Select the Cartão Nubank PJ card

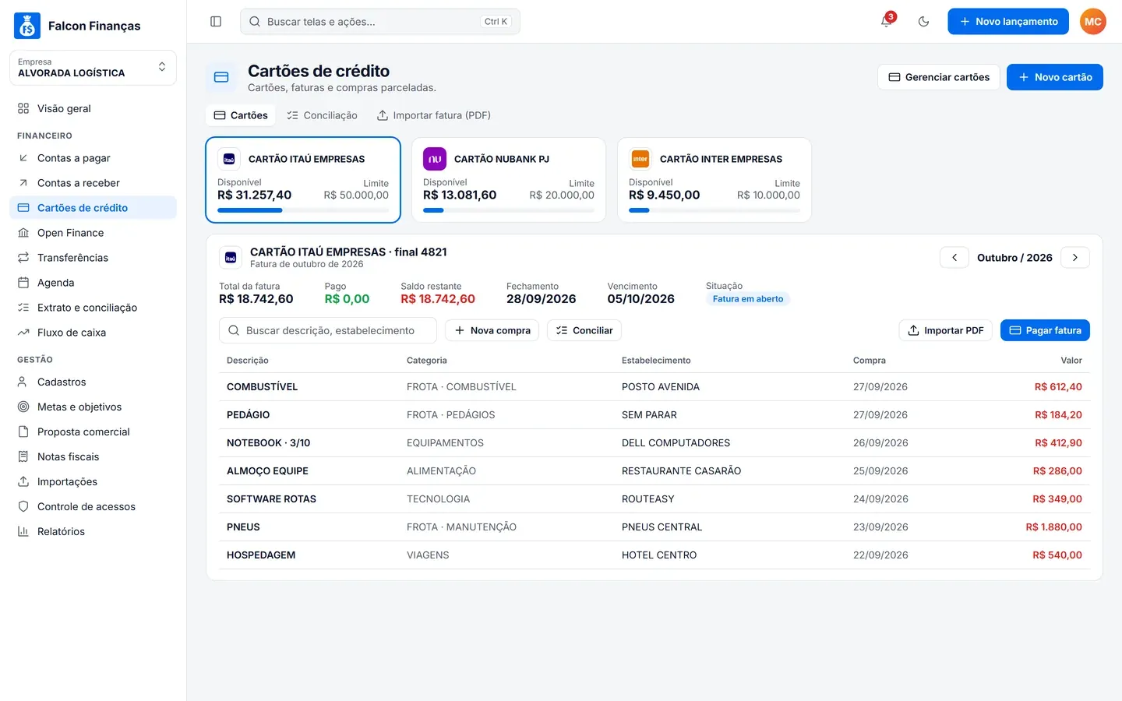point(509,180)
